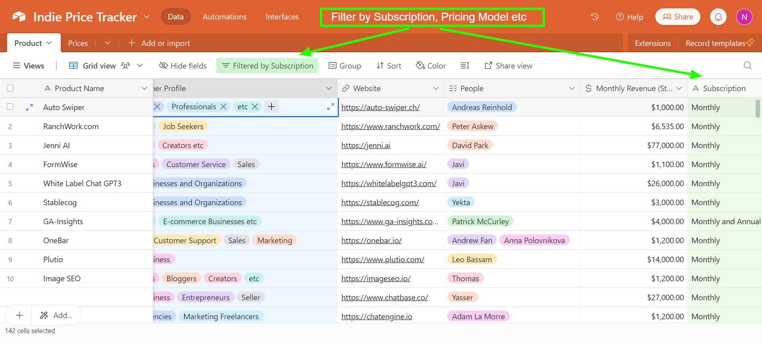This screenshot has height=343, width=762.
Task: Click the vertical scrollbar thumb
Action: (x=758, y=108)
